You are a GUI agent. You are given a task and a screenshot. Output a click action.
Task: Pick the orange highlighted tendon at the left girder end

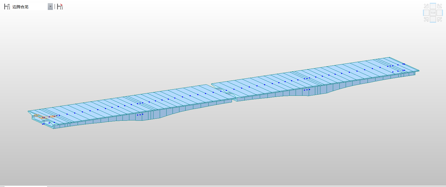(x=45, y=116)
